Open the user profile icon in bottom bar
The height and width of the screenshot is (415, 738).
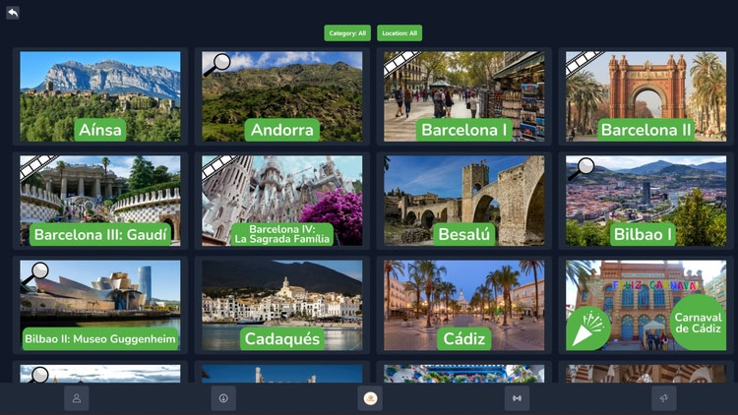(x=76, y=398)
